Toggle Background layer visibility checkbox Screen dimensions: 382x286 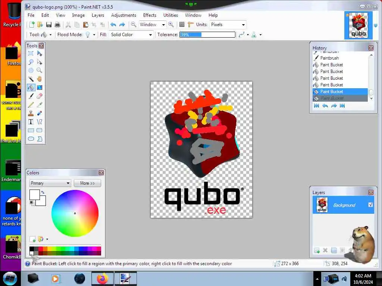pyautogui.click(x=370, y=205)
